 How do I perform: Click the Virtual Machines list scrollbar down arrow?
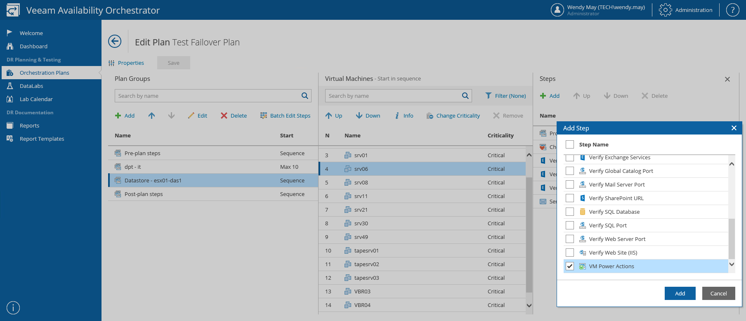tap(529, 305)
